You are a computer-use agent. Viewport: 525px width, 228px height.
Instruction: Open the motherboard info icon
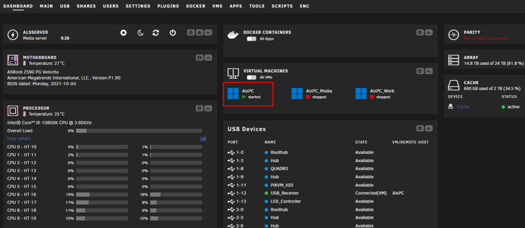click(x=199, y=58)
